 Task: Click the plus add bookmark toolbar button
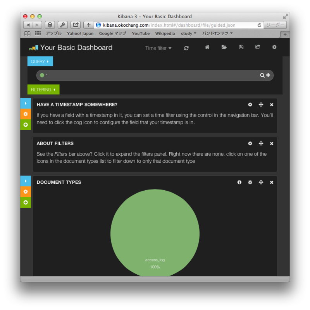[89, 25]
